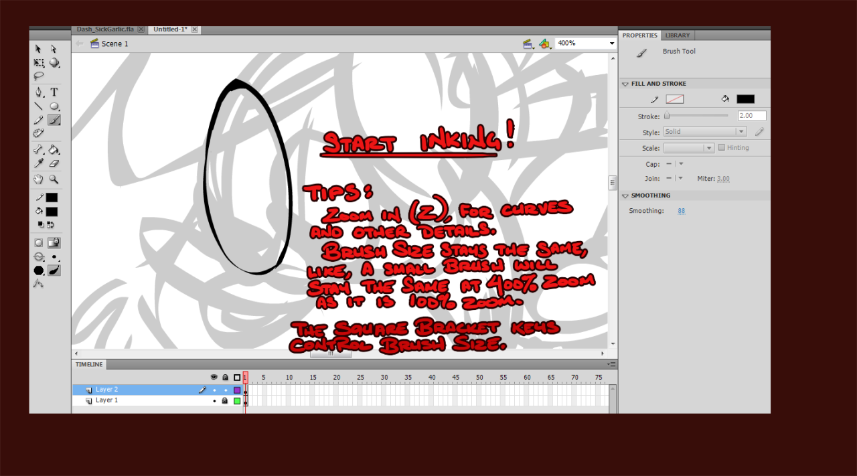The width and height of the screenshot is (857, 476).
Task: Collapse the Fill and Stroke section
Action: (x=625, y=84)
